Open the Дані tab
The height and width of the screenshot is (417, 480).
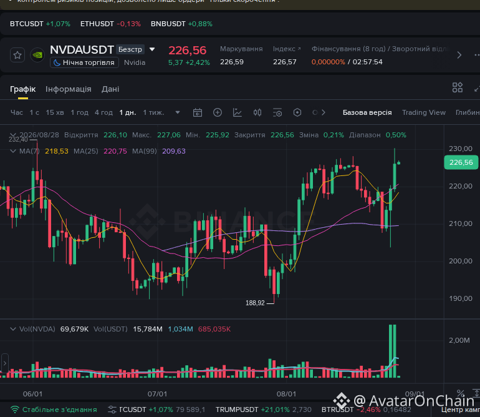(x=110, y=89)
